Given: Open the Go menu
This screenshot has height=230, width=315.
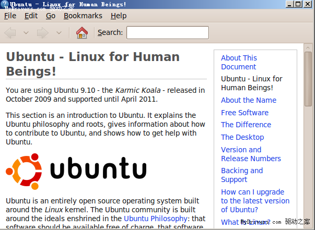Looking at the screenshot, I should [51, 16].
